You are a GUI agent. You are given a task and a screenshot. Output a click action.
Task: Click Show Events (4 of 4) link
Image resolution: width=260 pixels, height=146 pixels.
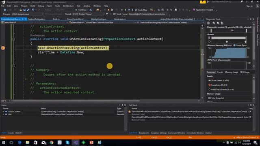point(219,80)
